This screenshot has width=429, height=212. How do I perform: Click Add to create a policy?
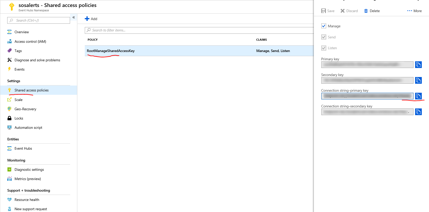click(x=91, y=19)
